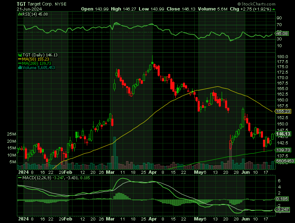Click the 'MA(200) 139.73' legend label
295x223 pixels.
37,64
